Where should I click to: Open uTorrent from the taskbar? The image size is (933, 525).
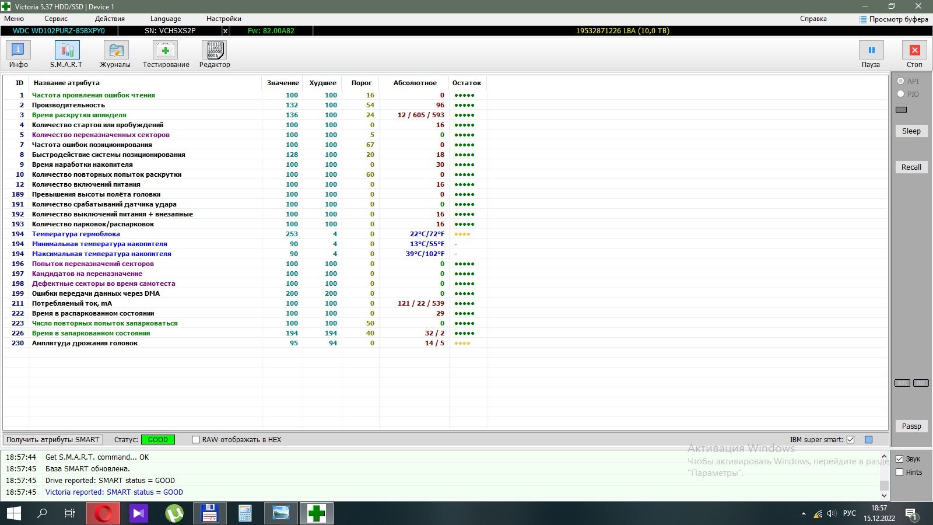[174, 513]
